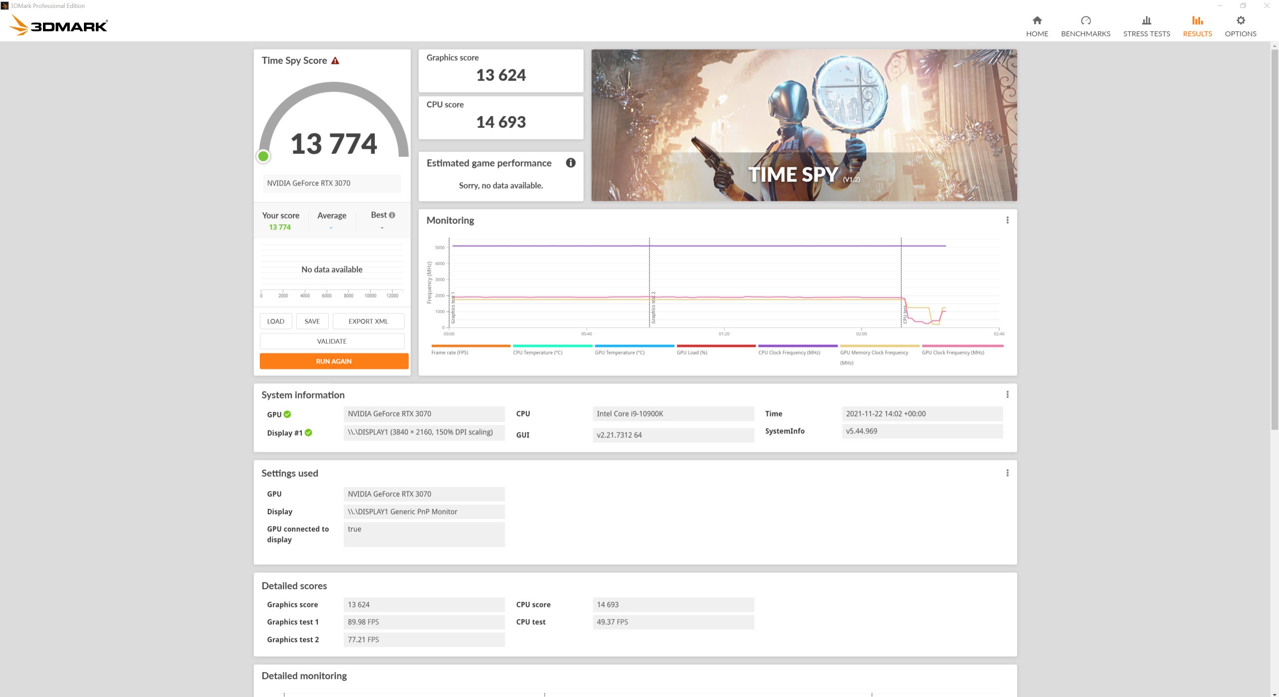Open Benchmarks via the speedometer icon
The height and width of the screenshot is (697, 1279).
(x=1085, y=20)
